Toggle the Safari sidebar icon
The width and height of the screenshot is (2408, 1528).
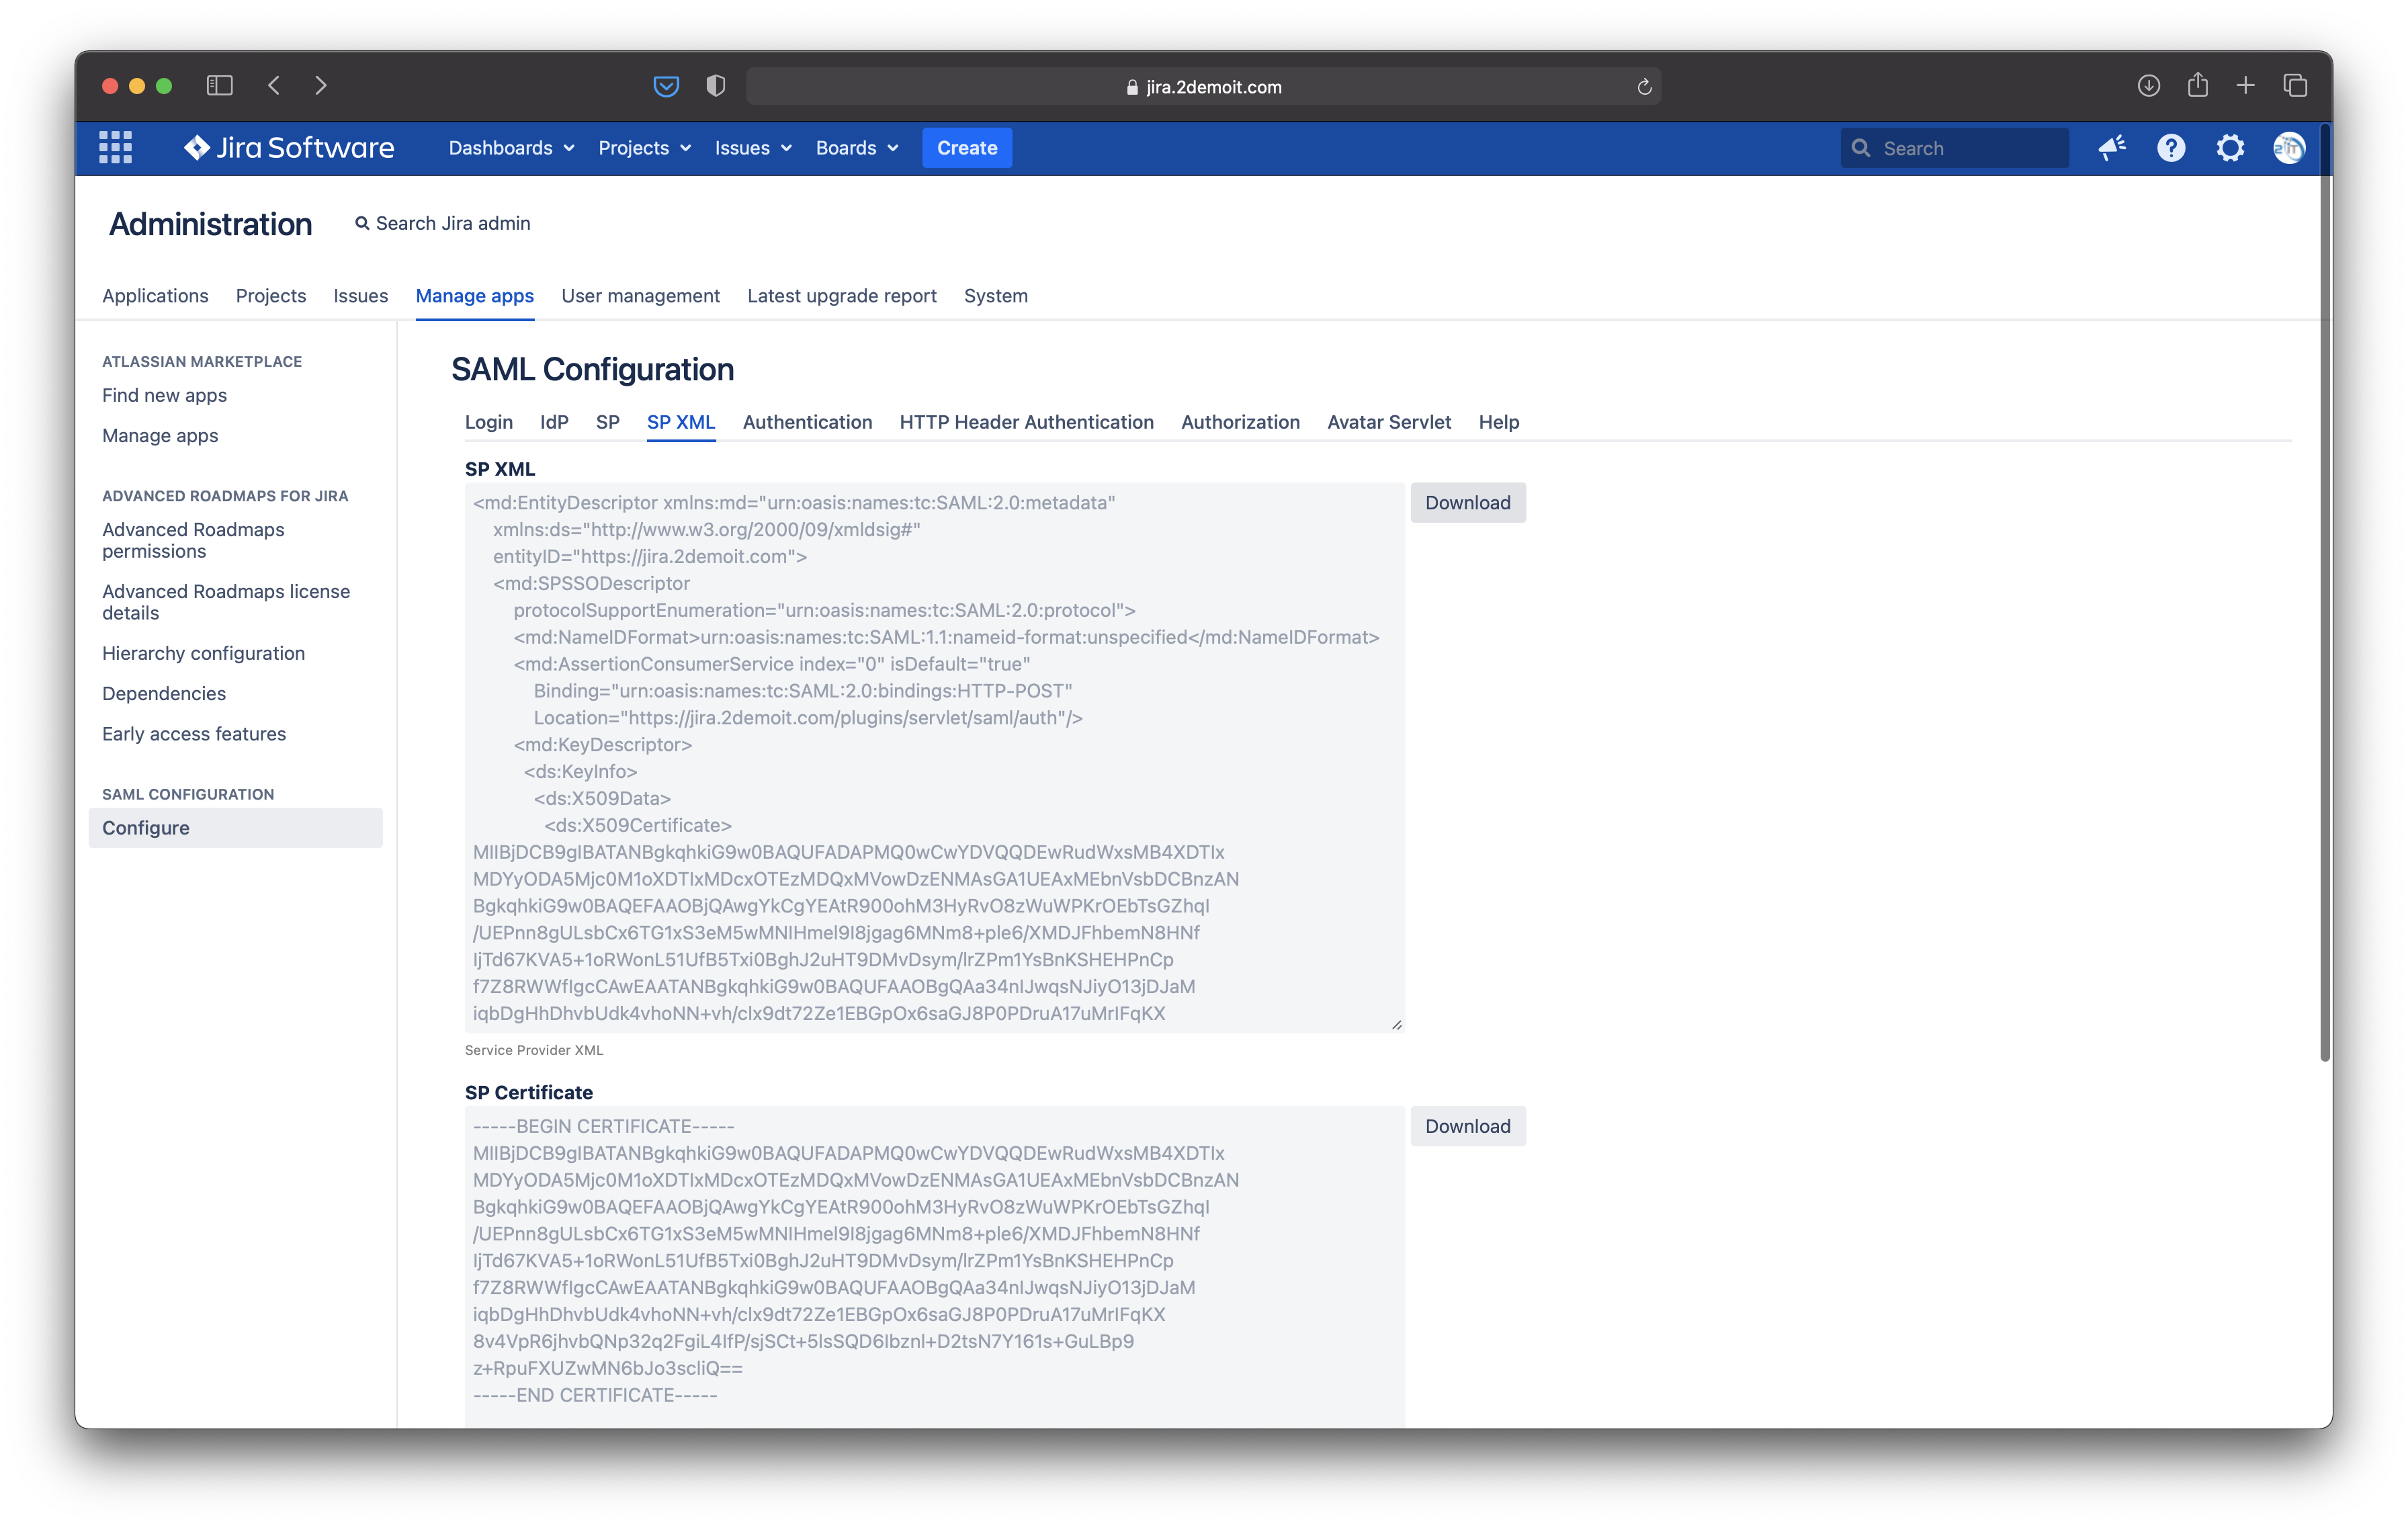219,86
